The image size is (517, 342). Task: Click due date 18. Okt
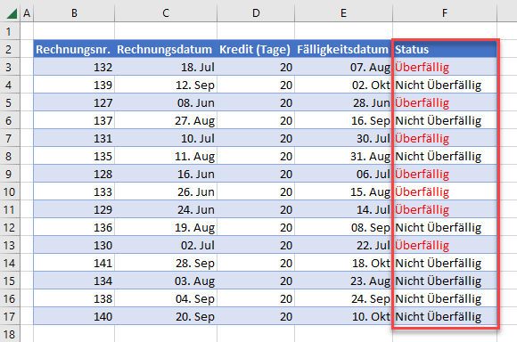[x=343, y=263]
